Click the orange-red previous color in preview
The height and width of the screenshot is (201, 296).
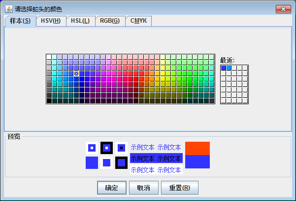click(x=197, y=148)
